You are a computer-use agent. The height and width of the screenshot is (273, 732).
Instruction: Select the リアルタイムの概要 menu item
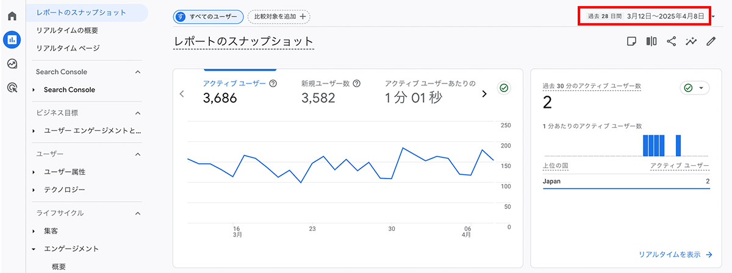tap(67, 30)
